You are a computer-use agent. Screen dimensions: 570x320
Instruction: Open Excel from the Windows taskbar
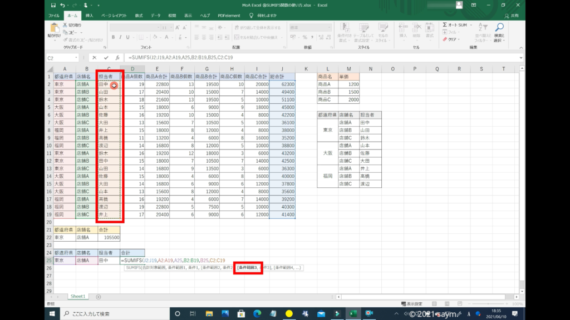tap(352, 313)
